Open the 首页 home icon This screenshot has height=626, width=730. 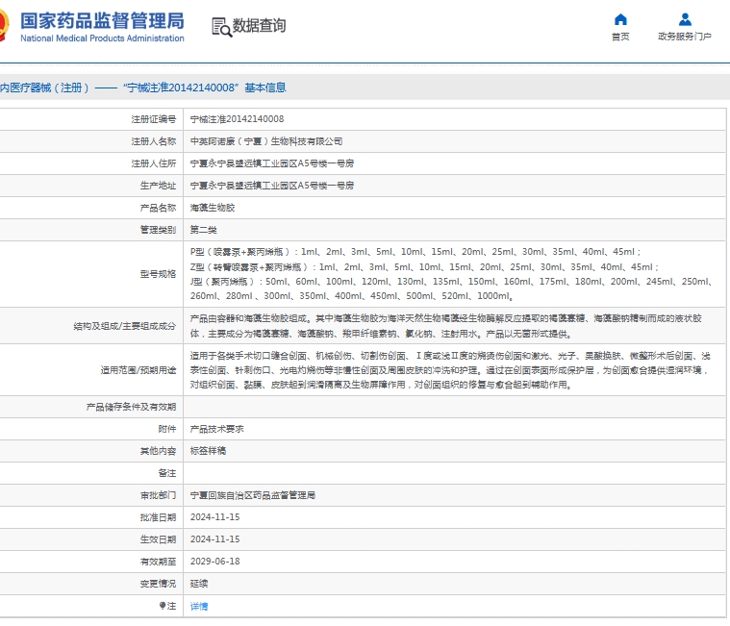coord(620,19)
